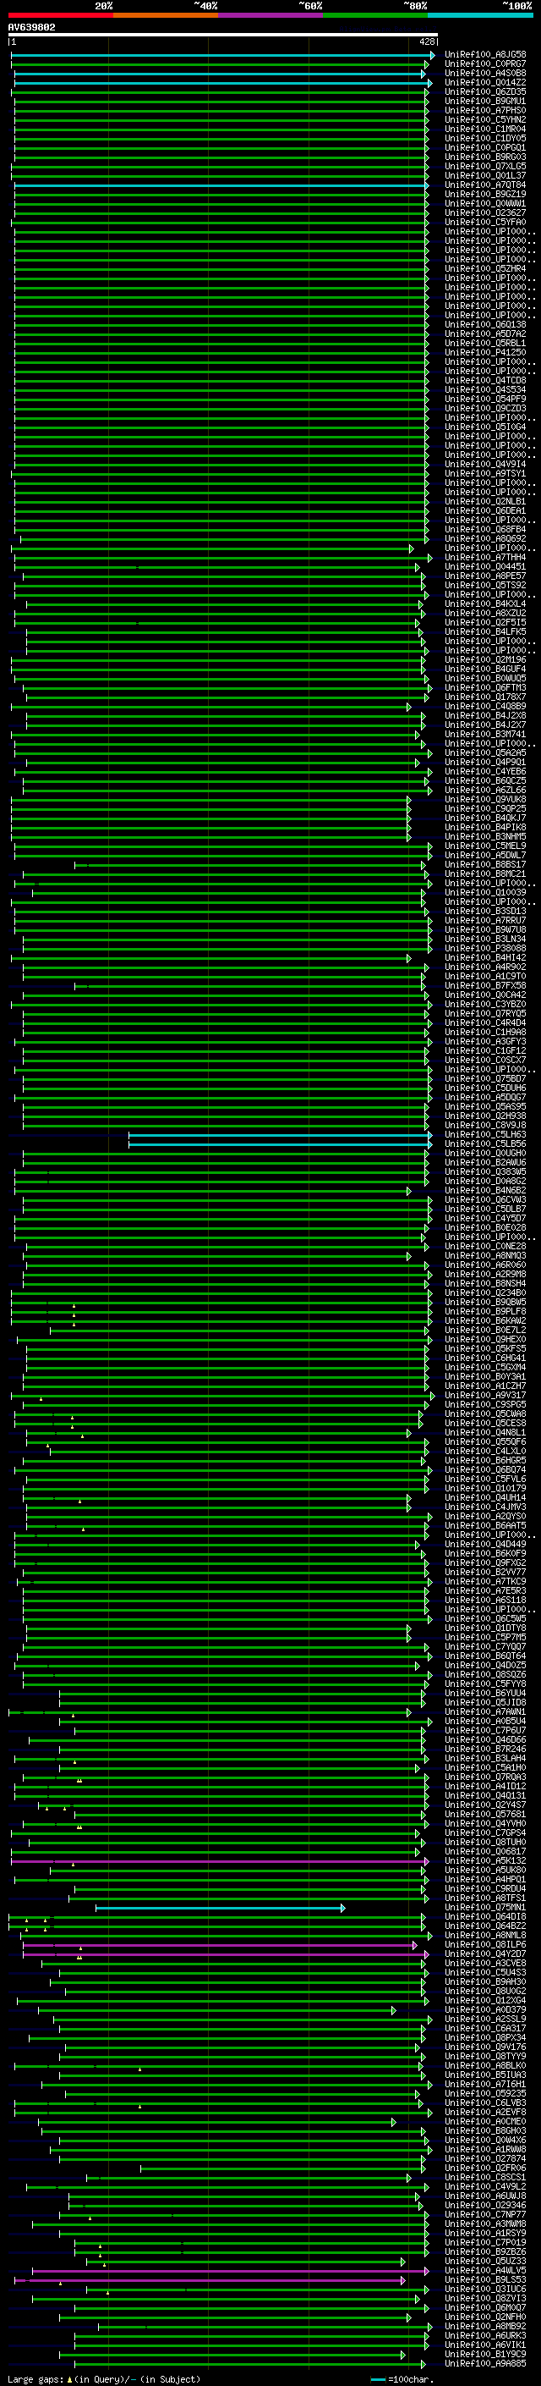541x2386 pixels.
Task: Click the green ~80% identity legend segment
Action: click(x=375, y=15)
